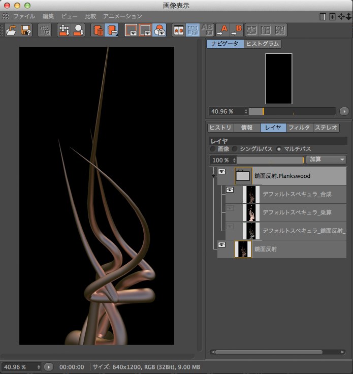
Task: Switch to the ヒストリ tab
Action: coord(220,128)
